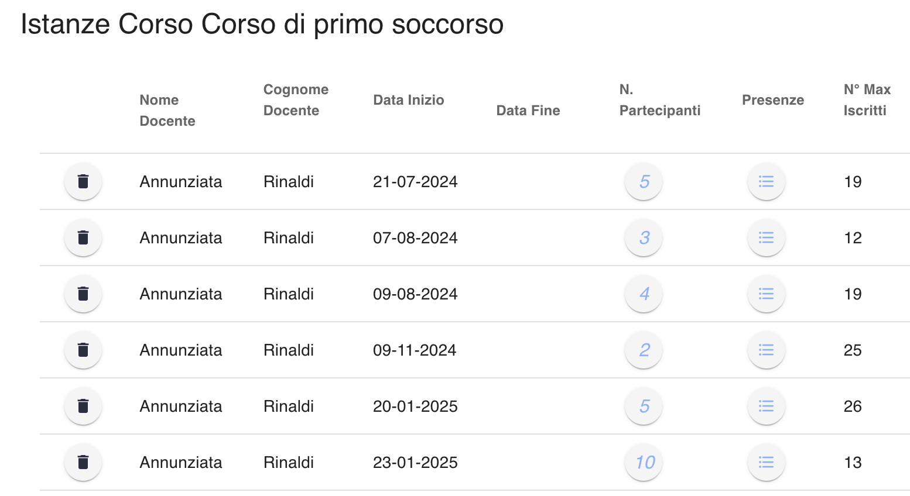Open participants count 4 for 09-08-2024

point(644,294)
